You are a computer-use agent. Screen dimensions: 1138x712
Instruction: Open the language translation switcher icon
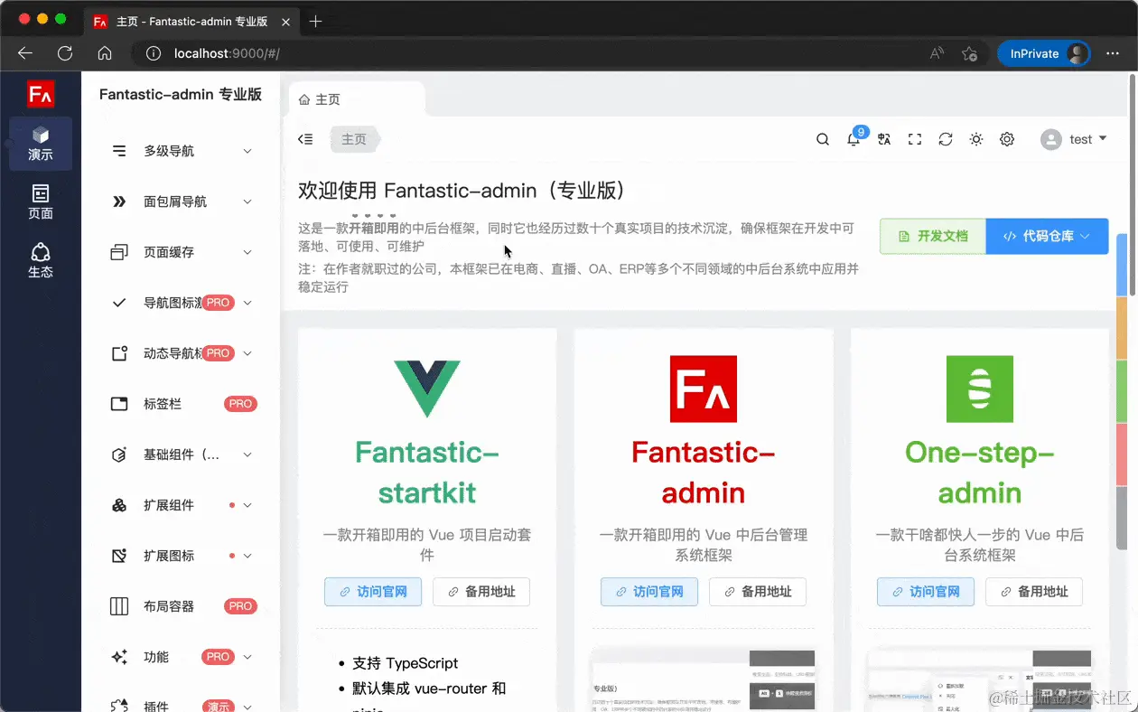[x=884, y=139]
